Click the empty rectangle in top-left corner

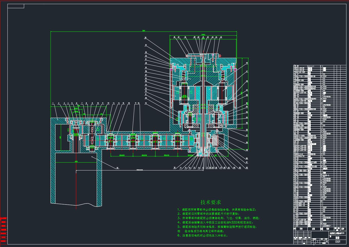(16, 6)
